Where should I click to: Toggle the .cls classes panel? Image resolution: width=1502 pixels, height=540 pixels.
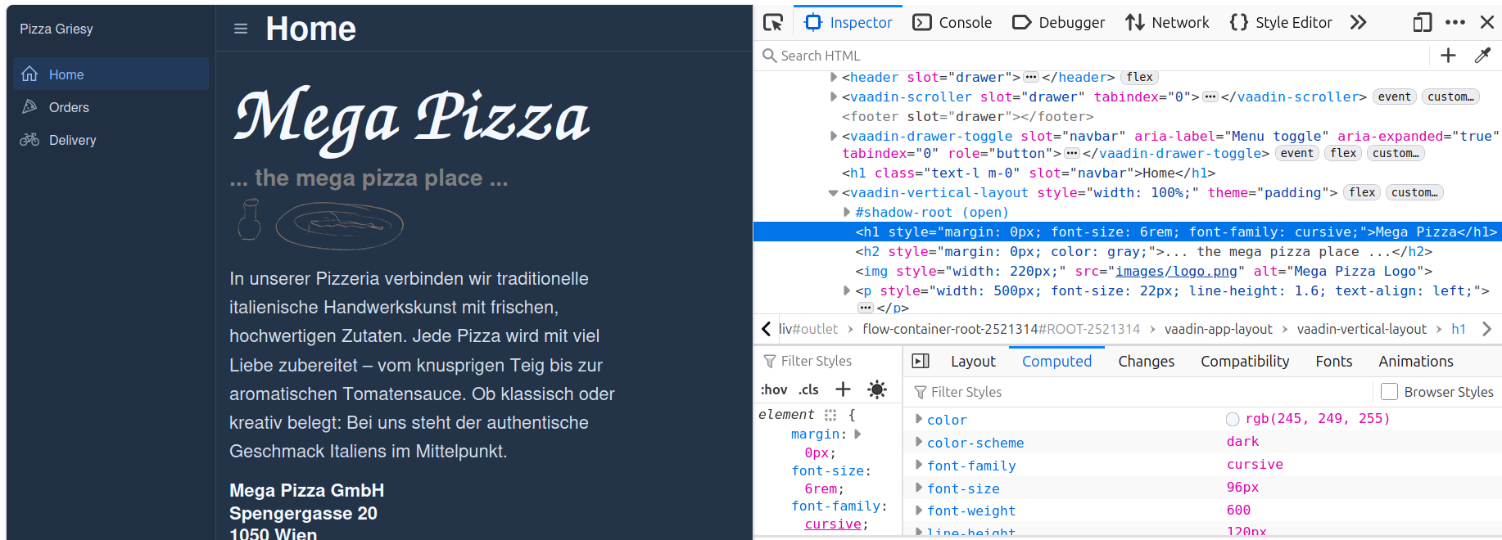pos(808,389)
